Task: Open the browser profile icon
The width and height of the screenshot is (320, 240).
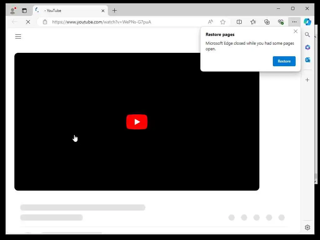Action: [x=13, y=10]
